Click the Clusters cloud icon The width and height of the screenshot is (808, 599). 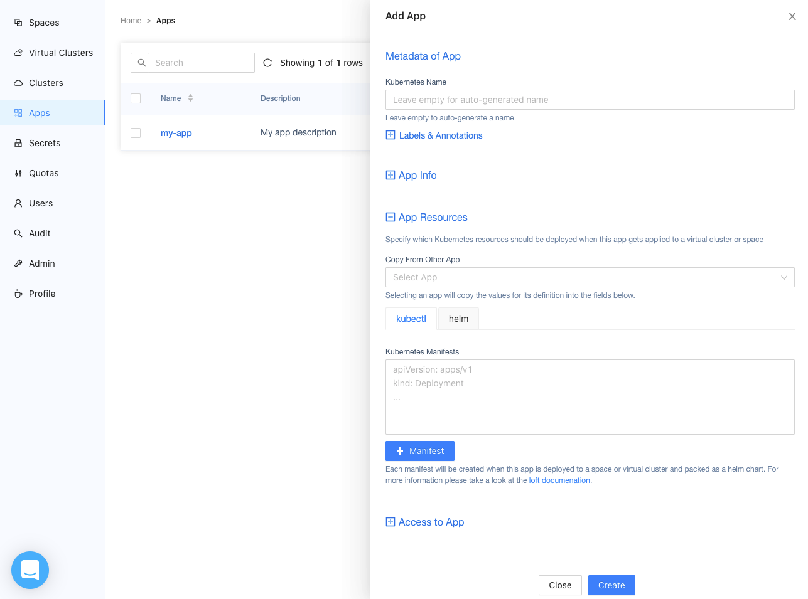[18, 83]
